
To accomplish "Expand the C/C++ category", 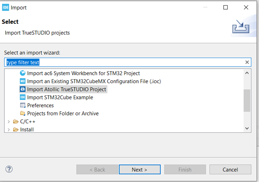I will pyautogui.click(x=9, y=122).
